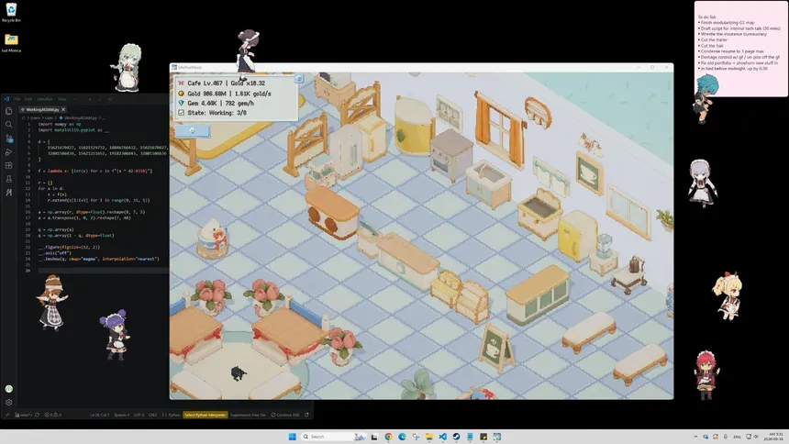Open VS Code notifications bell

coord(306,415)
